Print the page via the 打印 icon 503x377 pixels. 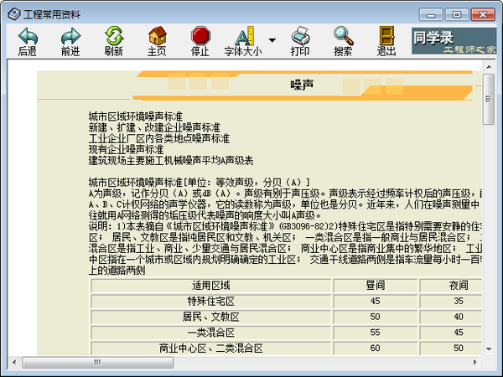pos(300,35)
